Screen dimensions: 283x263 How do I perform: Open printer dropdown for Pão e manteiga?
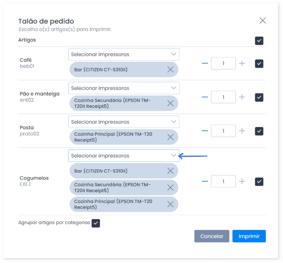[124, 88]
